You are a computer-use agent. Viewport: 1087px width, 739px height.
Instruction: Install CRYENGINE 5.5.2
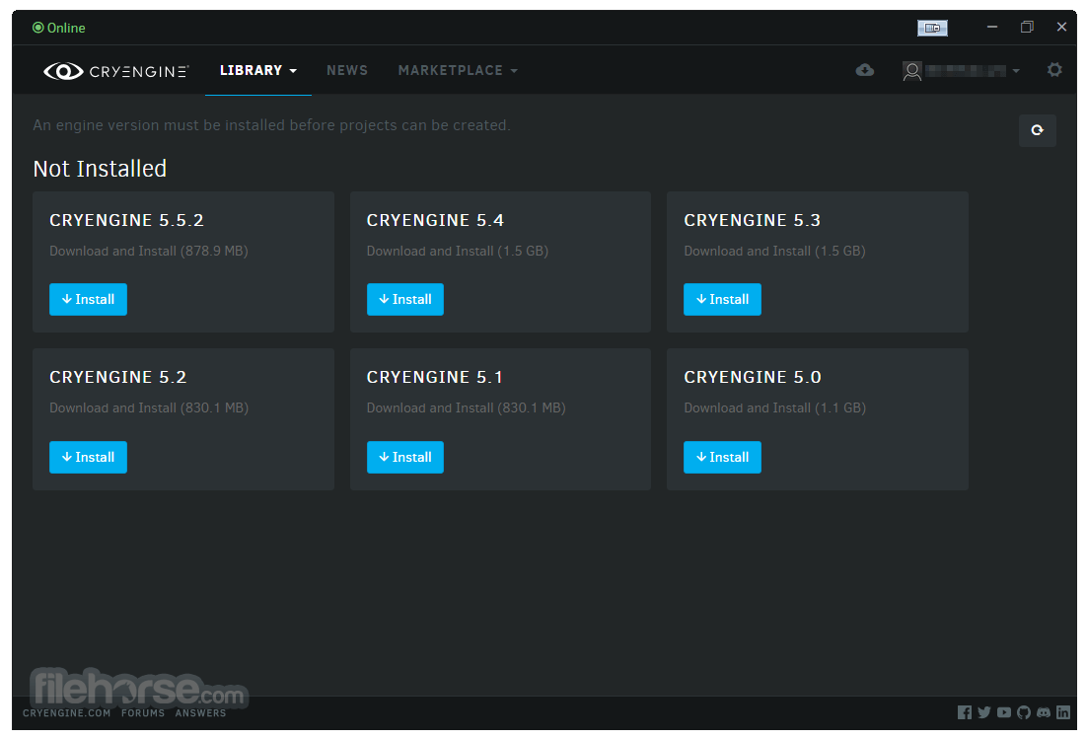point(88,300)
